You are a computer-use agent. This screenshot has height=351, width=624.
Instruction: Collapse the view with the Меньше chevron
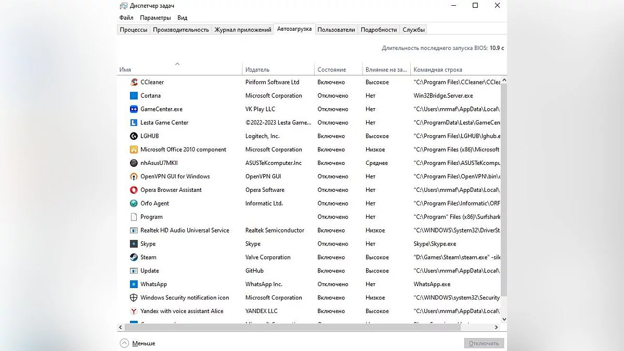coord(124,343)
